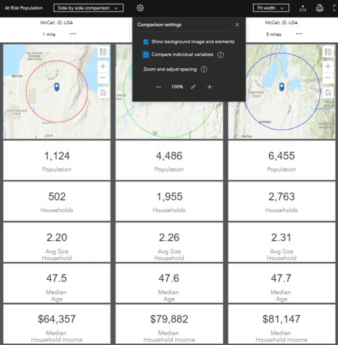Image resolution: width=338 pixels, height=345 pixels.
Task: Click the location pin on the 5 miles map
Action: [282, 87]
